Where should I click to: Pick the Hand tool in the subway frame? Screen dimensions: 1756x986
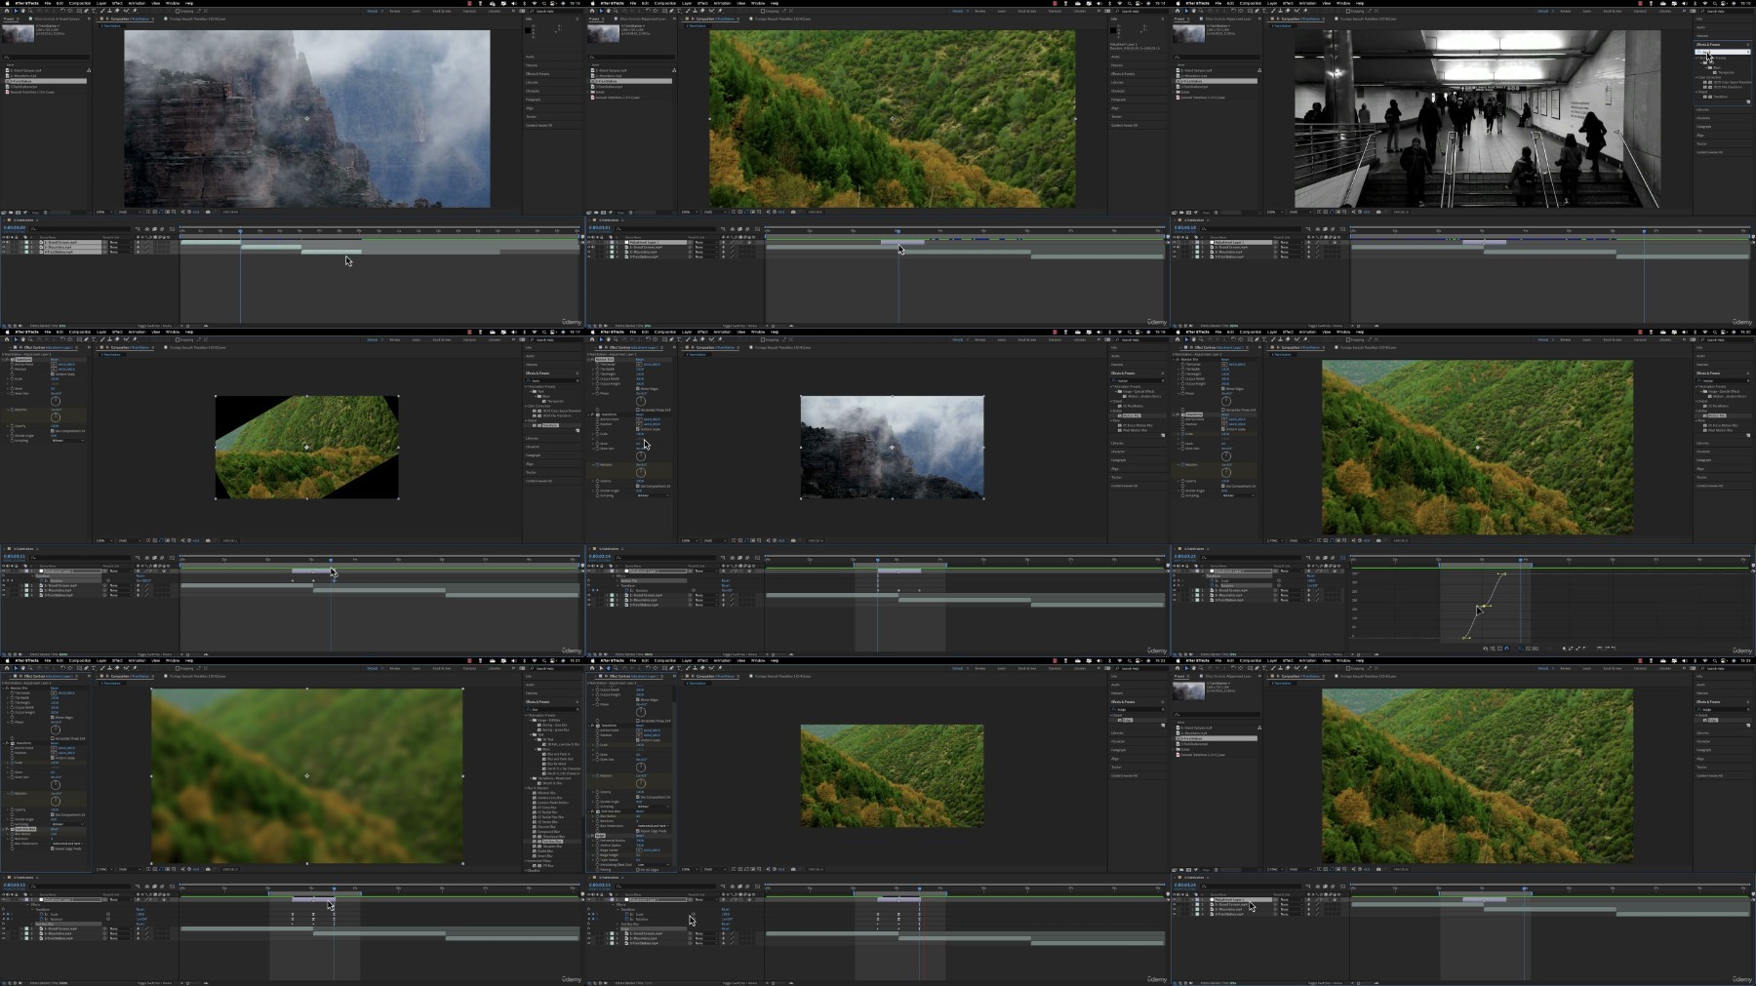(1193, 12)
